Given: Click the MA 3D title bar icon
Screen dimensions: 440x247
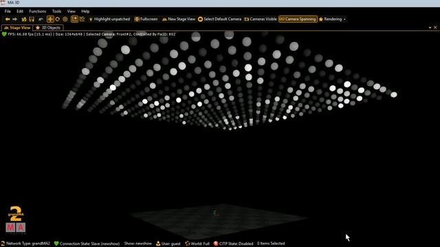Looking at the screenshot, I should pyautogui.click(x=3, y=3).
